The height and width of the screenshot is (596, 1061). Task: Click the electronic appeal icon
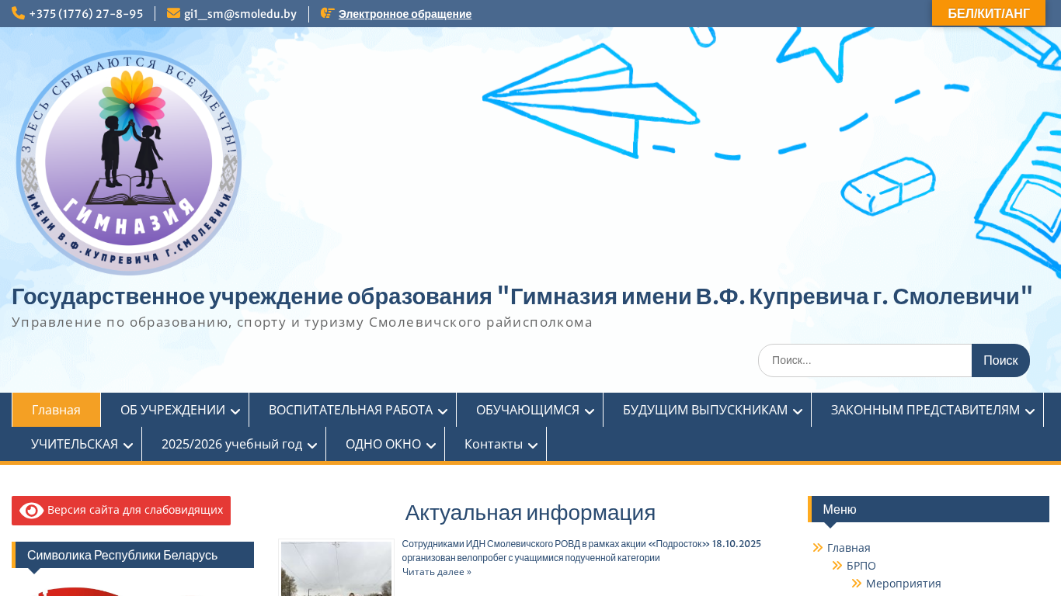point(328,13)
